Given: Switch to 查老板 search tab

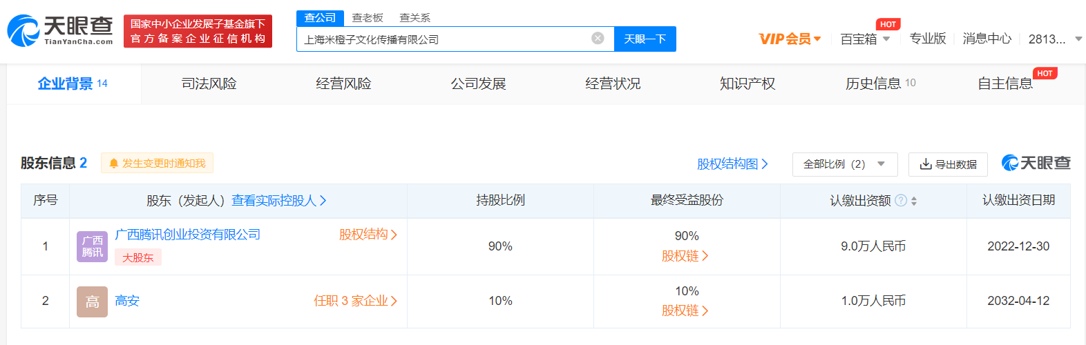Looking at the screenshot, I should point(368,17).
